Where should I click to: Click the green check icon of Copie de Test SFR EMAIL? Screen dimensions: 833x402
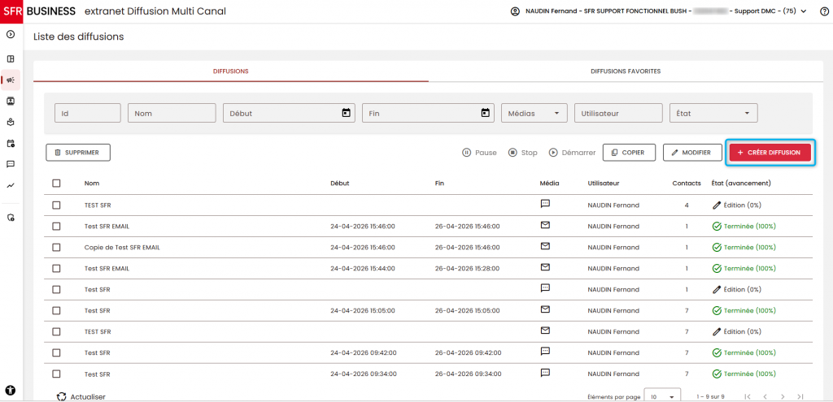[x=717, y=247]
